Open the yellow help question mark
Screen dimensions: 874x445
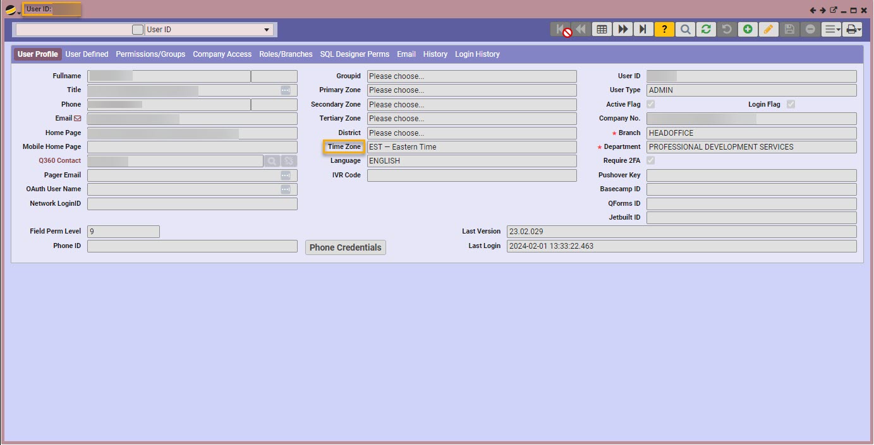tap(664, 30)
